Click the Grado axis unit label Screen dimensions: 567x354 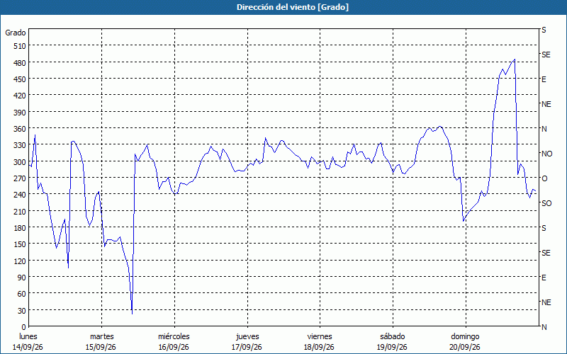16,33
